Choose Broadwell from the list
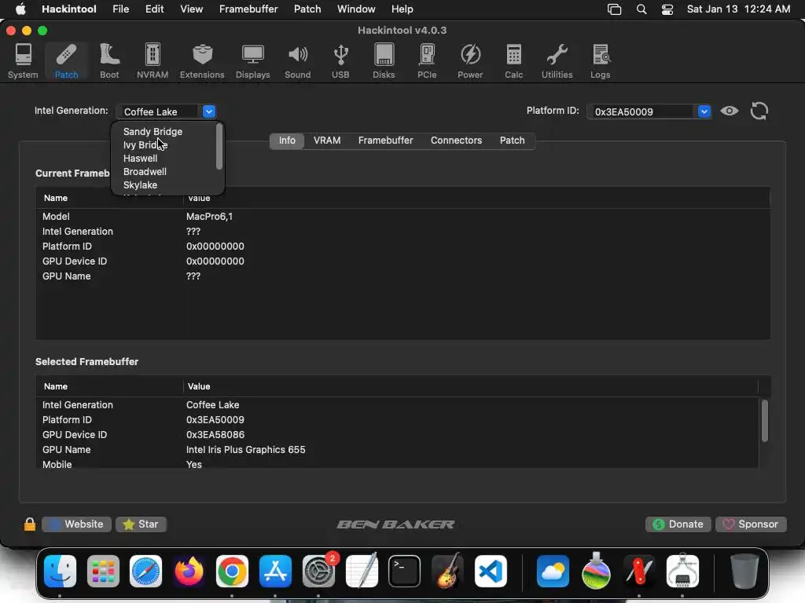805x603 pixels. pos(145,171)
